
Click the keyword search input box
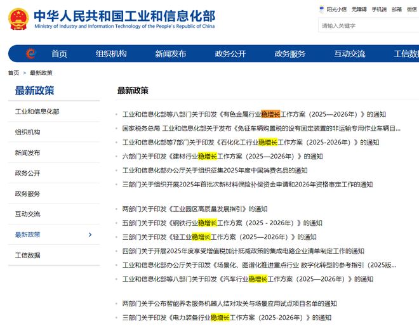[x=368, y=26]
